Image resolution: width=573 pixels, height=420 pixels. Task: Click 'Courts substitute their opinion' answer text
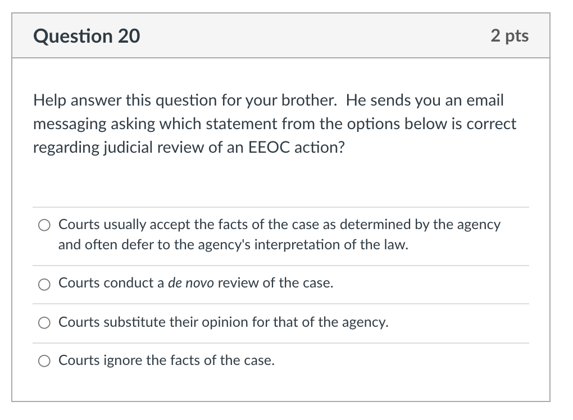(x=222, y=322)
